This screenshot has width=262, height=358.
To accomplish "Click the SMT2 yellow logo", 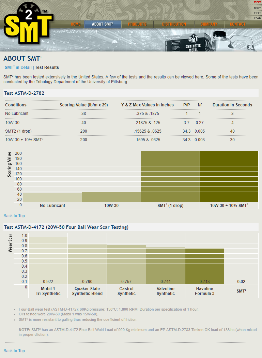I will point(27,23).
